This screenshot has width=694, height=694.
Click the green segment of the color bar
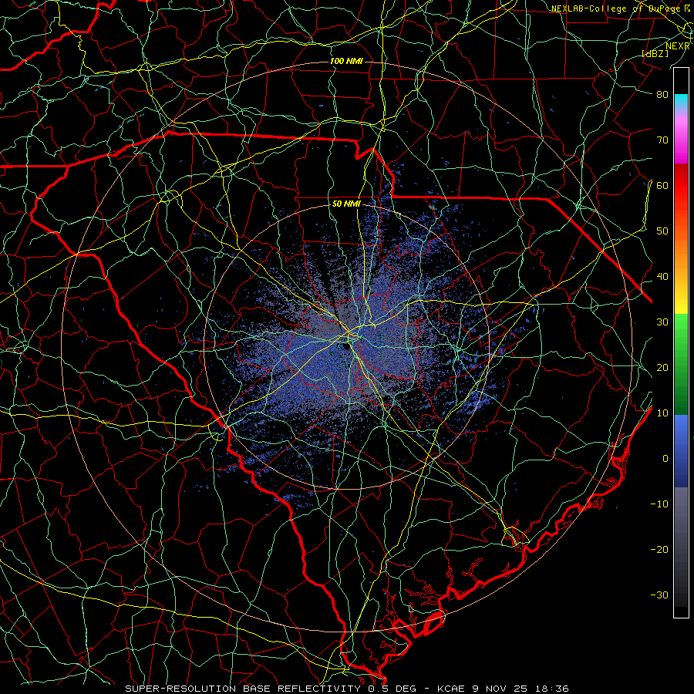(681, 364)
